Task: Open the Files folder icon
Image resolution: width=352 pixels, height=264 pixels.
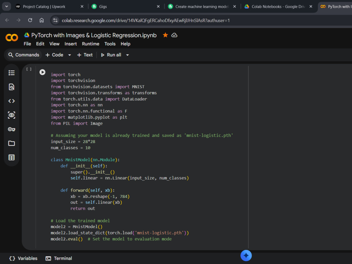Action: point(12,143)
